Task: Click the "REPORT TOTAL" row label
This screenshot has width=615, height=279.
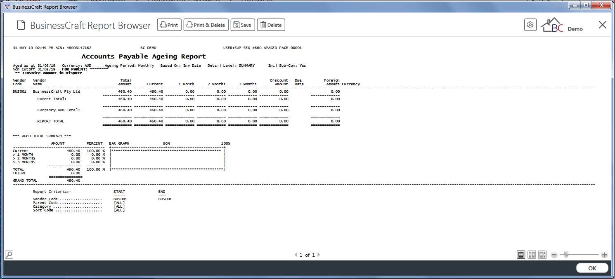Action: 51,121
